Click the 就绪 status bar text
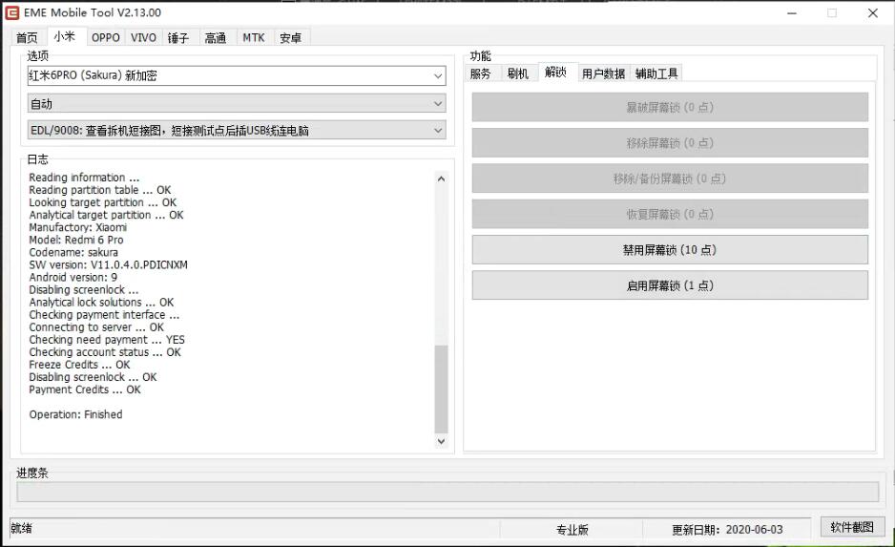The image size is (895, 547). tap(22, 528)
